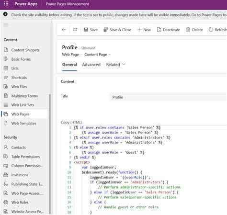Switch to the General tab
This screenshot has height=215, width=227.
(x=69, y=65)
